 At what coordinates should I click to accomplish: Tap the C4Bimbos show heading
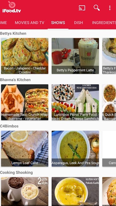(9, 126)
